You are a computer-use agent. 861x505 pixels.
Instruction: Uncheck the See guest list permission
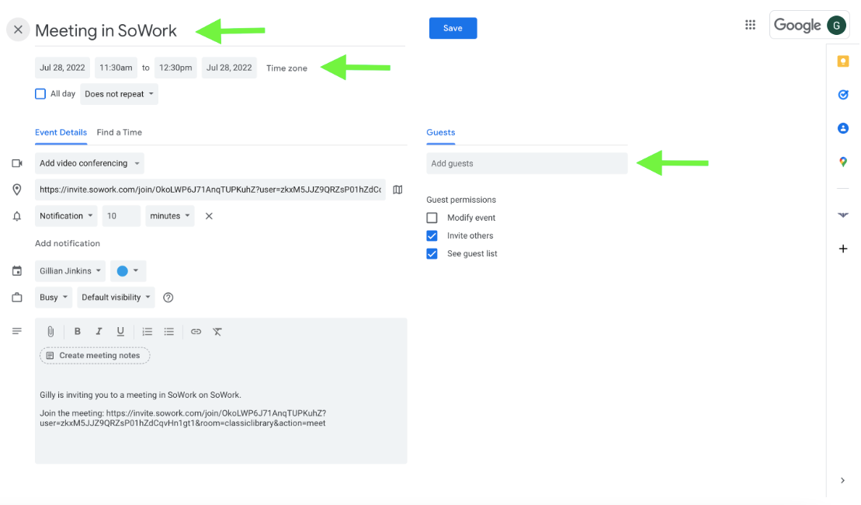(x=432, y=254)
